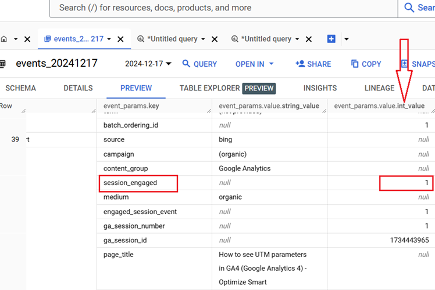435x290 pixels.
Task: Close the second Untitled query tab
Action: click(308, 39)
